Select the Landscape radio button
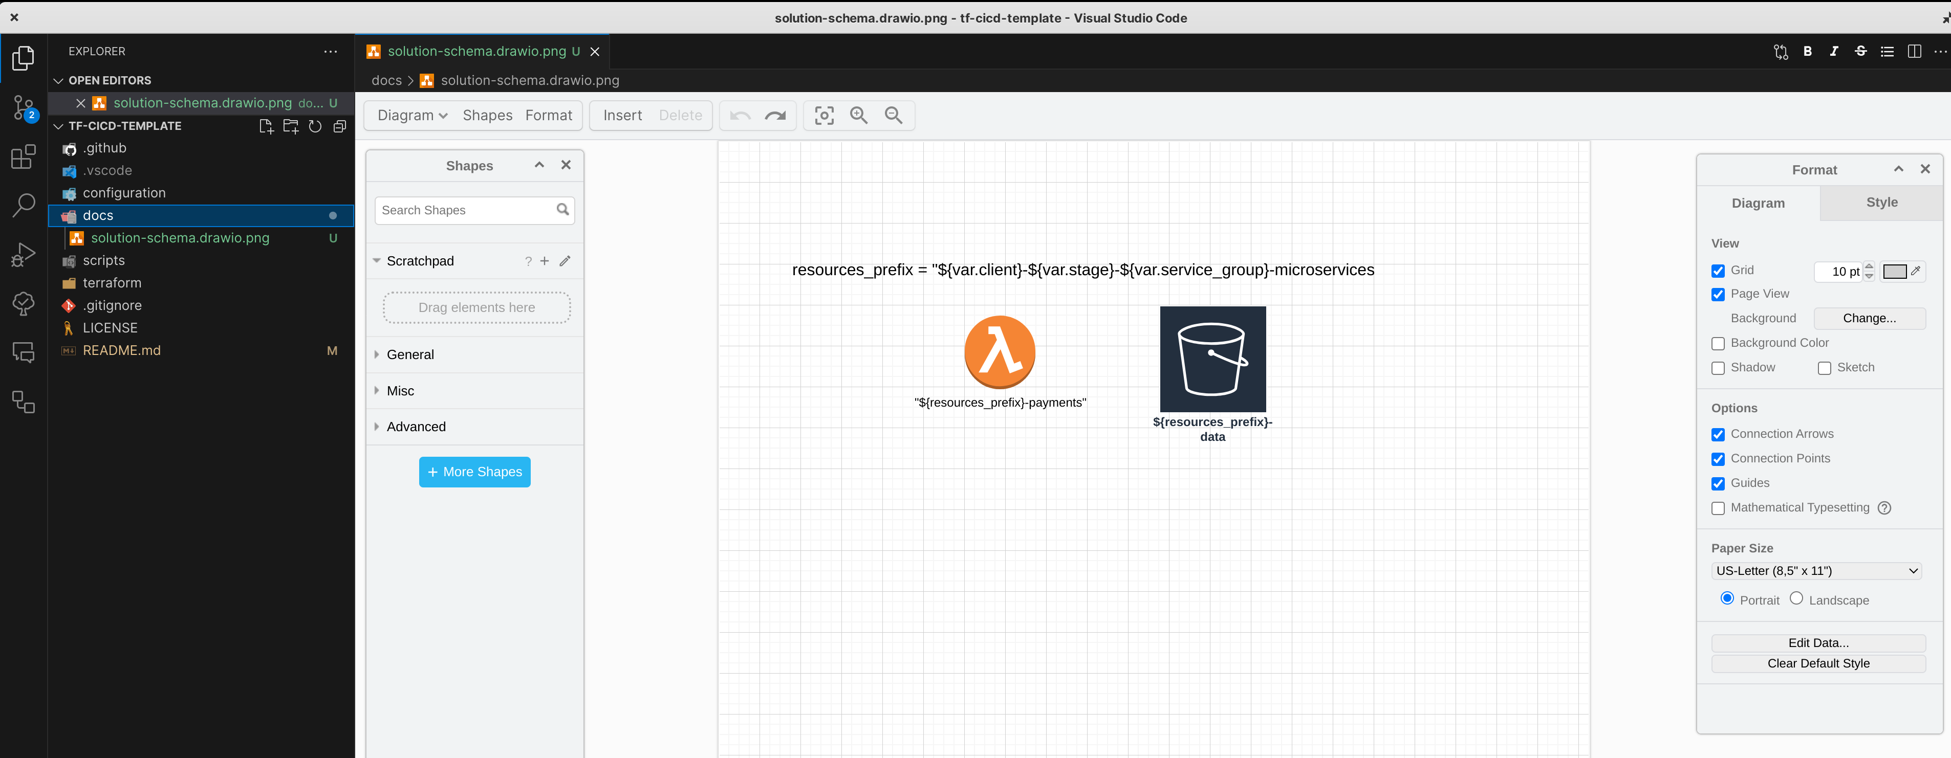Image resolution: width=1951 pixels, height=758 pixels. (x=1796, y=599)
